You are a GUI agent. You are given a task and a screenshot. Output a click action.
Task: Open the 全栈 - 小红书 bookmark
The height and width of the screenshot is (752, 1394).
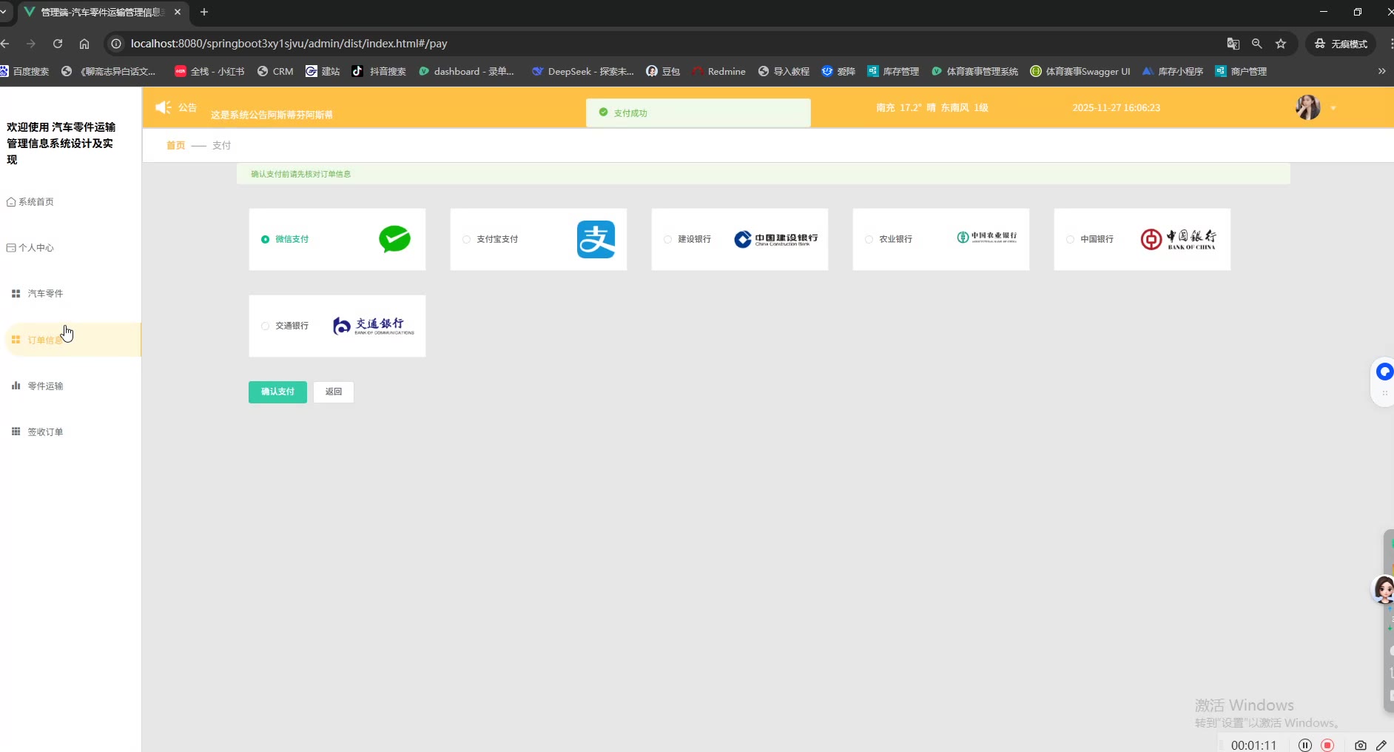tap(209, 71)
